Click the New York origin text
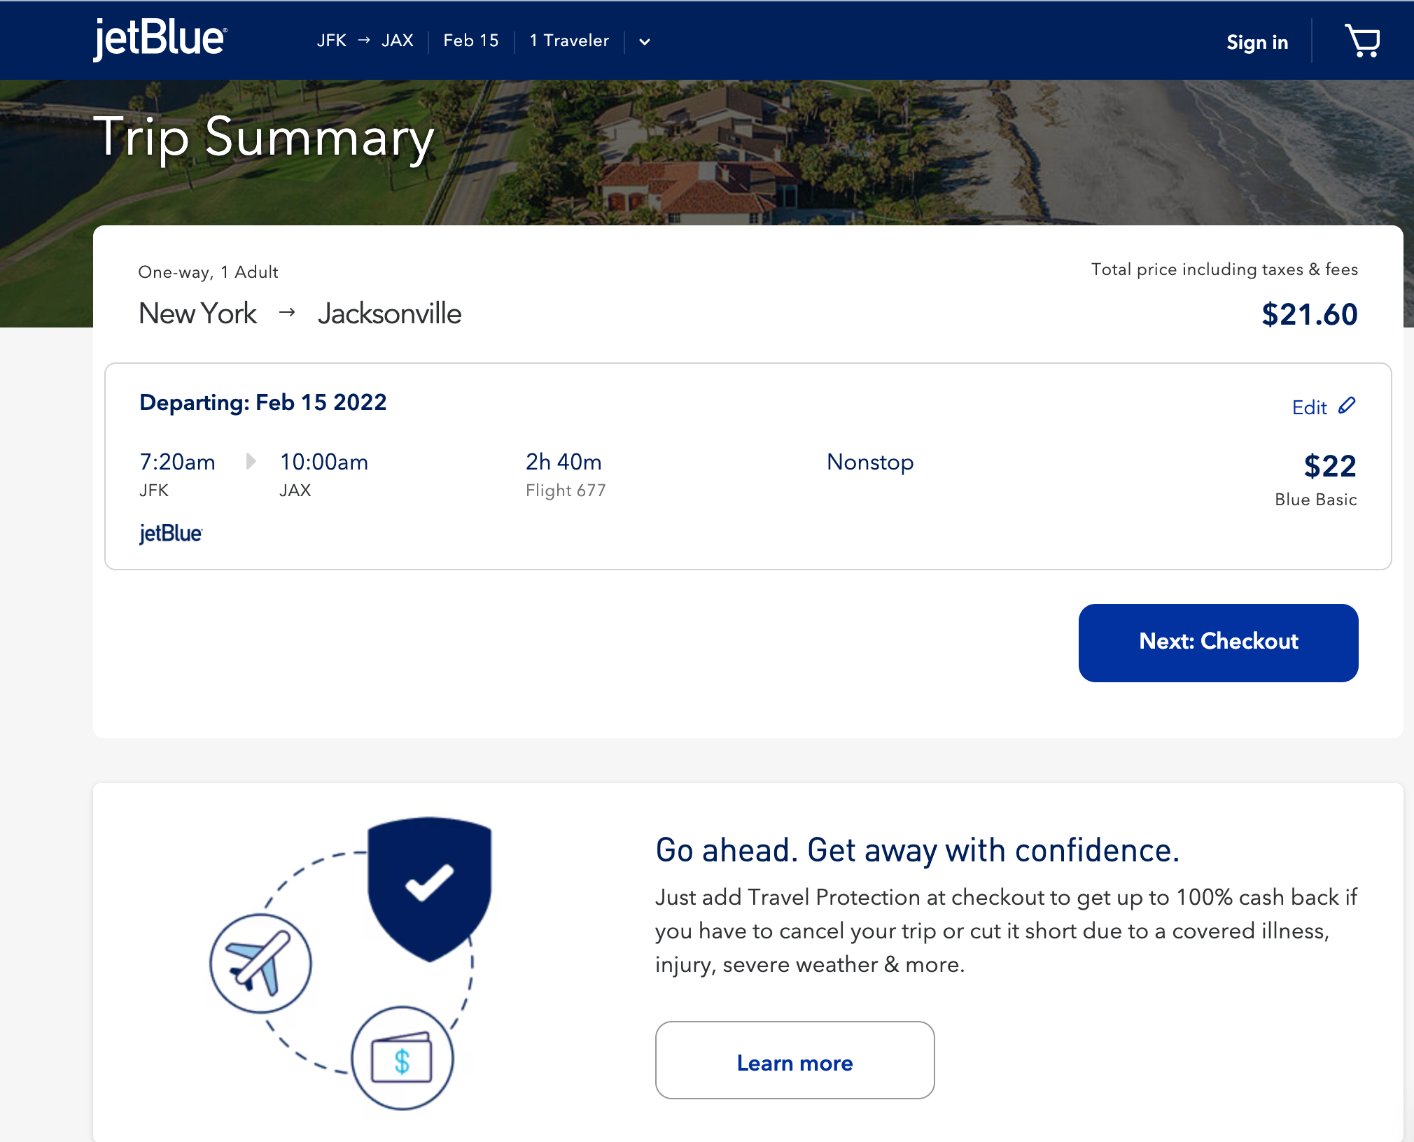The image size is (1414, 1142). pos(198,313)
